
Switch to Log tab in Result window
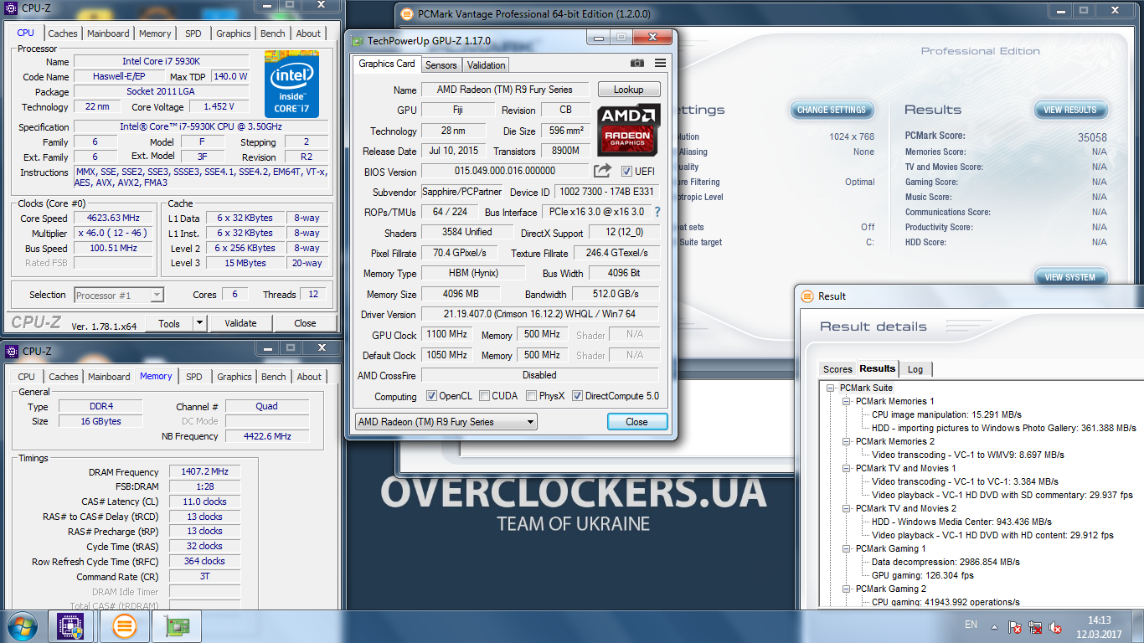(x=915, y=369)
